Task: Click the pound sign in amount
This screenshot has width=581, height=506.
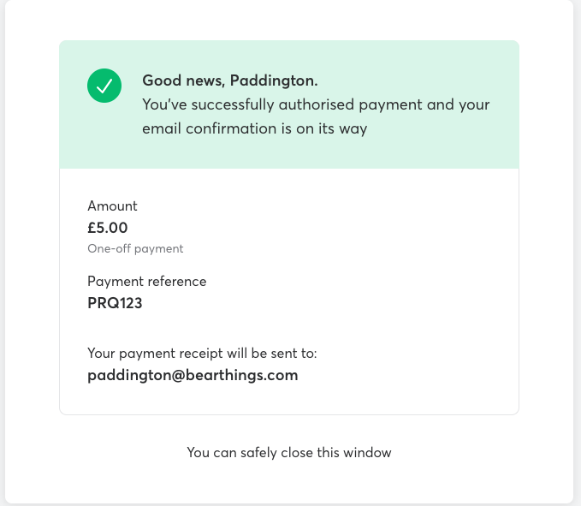Action: click(x=92, y=228)
